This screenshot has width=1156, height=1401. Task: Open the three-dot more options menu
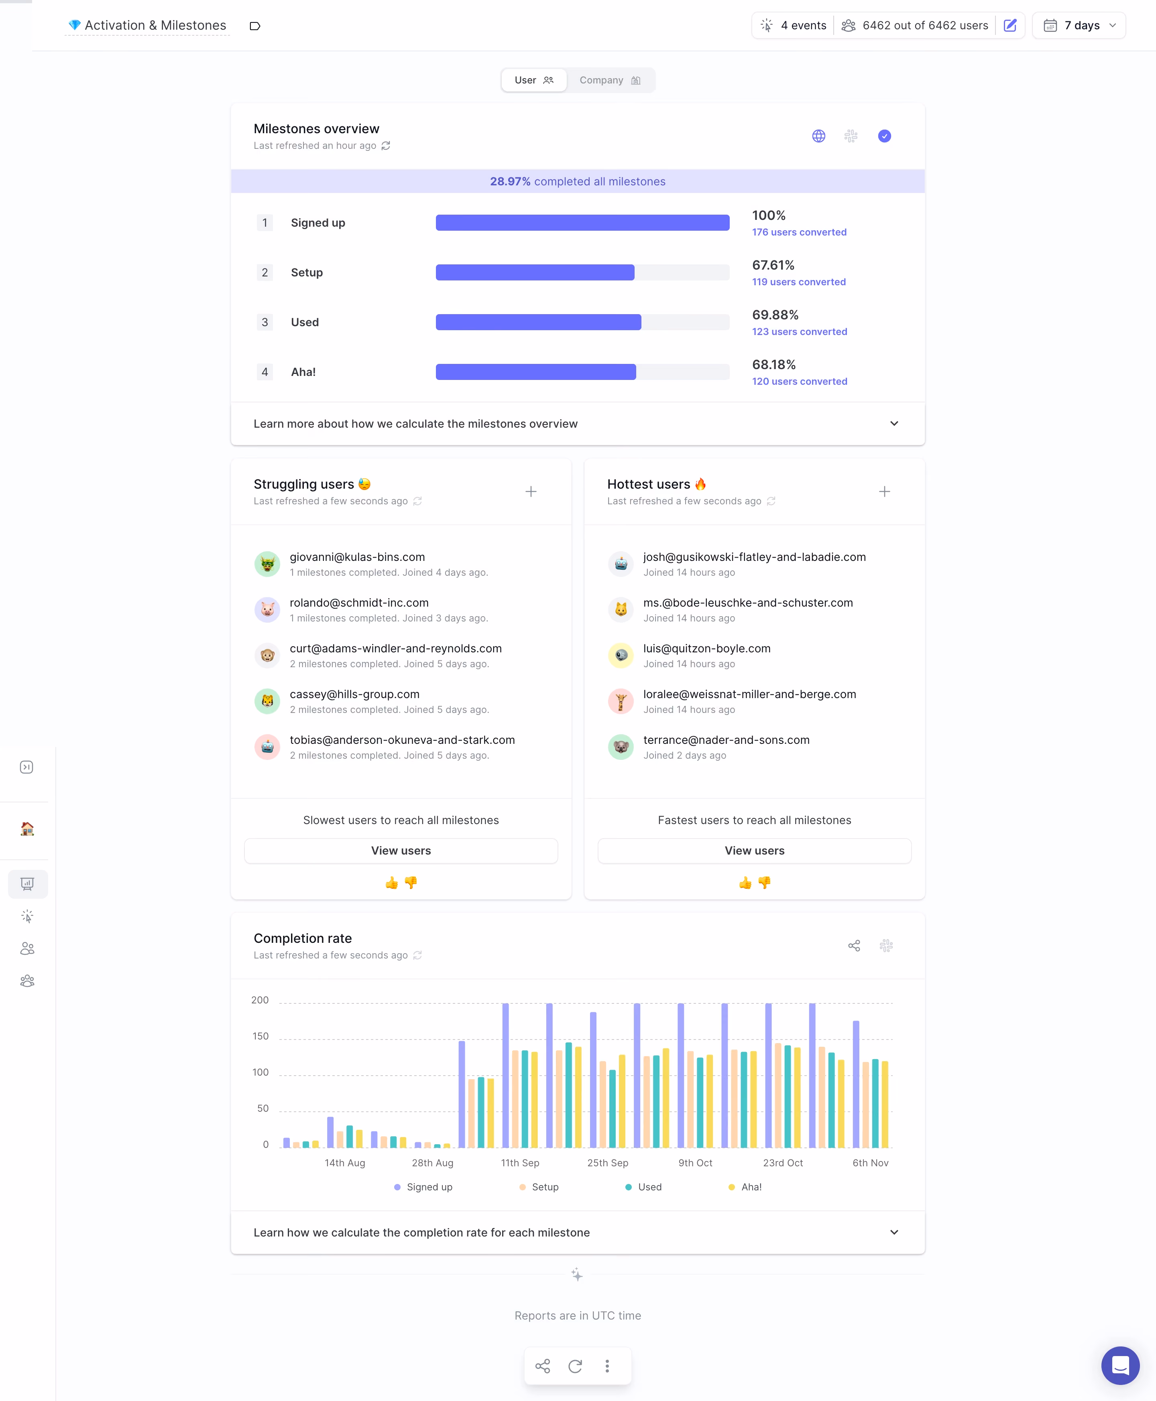606,1366
